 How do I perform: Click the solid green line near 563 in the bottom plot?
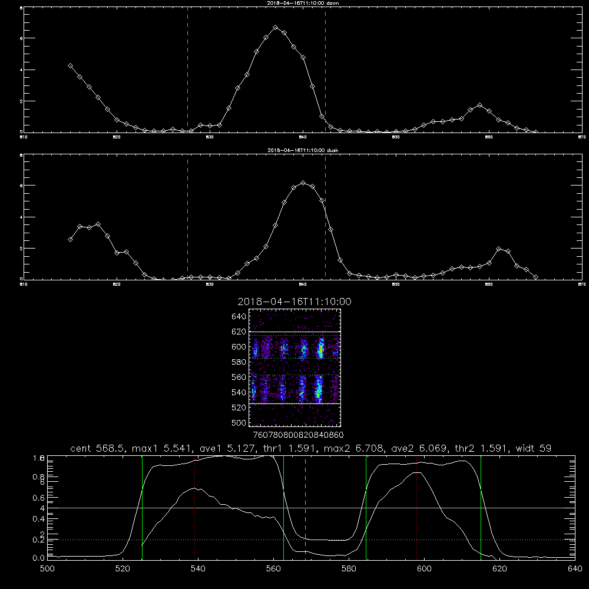click(x=284, y=508)
